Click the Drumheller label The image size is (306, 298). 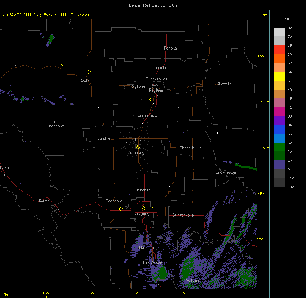click(x=226, y=172)
